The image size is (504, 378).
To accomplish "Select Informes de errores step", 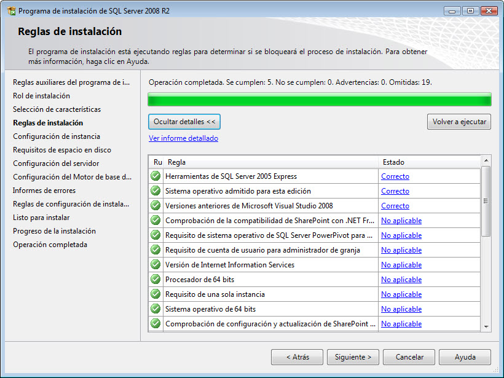I will 44,191.
